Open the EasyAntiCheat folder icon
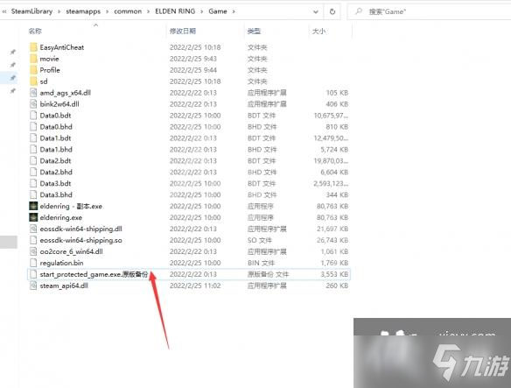The height and width of the screenshot is (388, 511). pyautogui.click(x=33, y=47)
